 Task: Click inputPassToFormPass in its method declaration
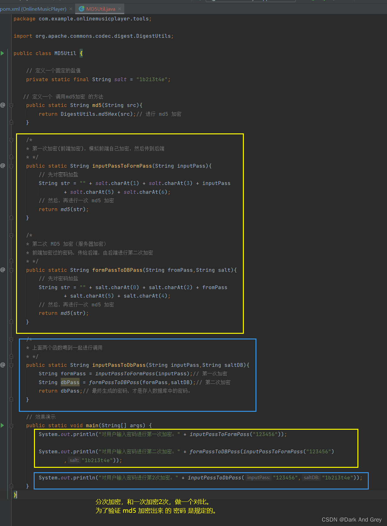pos(122,166)
